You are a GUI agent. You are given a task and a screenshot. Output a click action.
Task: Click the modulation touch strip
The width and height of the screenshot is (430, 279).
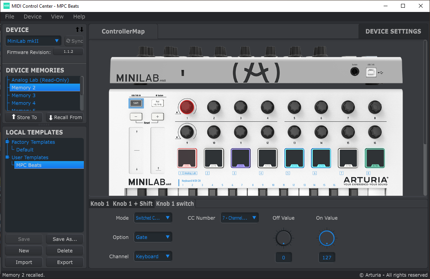click(158, 150)
